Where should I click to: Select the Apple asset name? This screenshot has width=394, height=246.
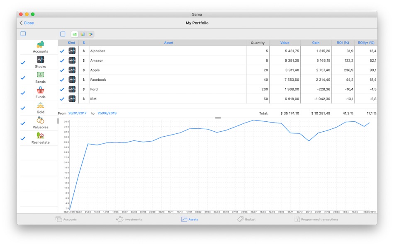(95, 70)
